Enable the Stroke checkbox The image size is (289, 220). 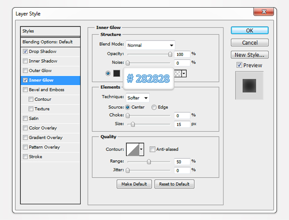[x=25, y=157]
